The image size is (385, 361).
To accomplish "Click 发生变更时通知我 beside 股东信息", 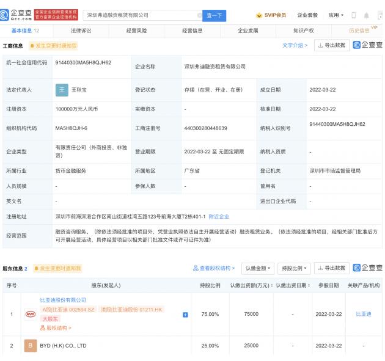I will coord(57,268).
